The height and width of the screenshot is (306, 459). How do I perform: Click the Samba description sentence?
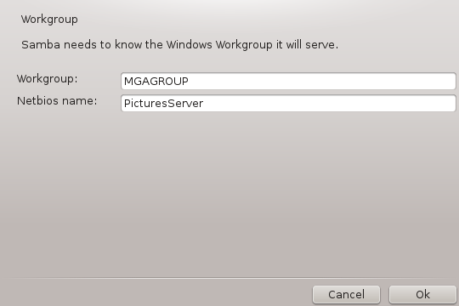tap(179, 45)
